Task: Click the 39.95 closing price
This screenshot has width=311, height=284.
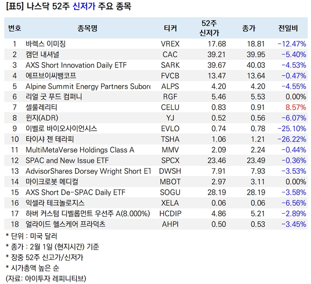Action: click(256, 55)
